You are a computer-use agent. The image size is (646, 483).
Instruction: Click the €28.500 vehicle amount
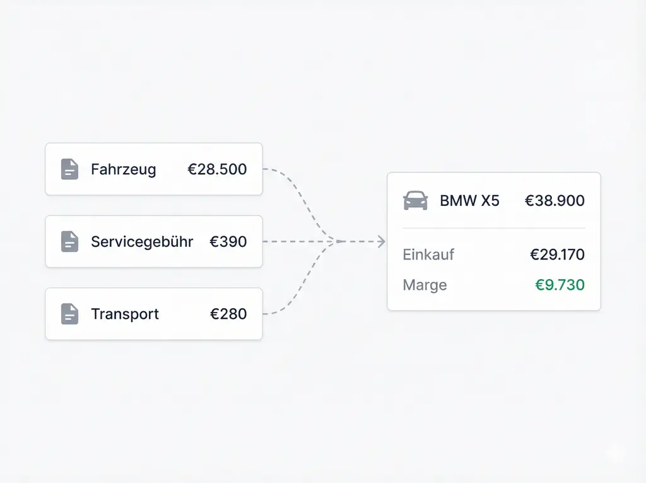[217, 169]
